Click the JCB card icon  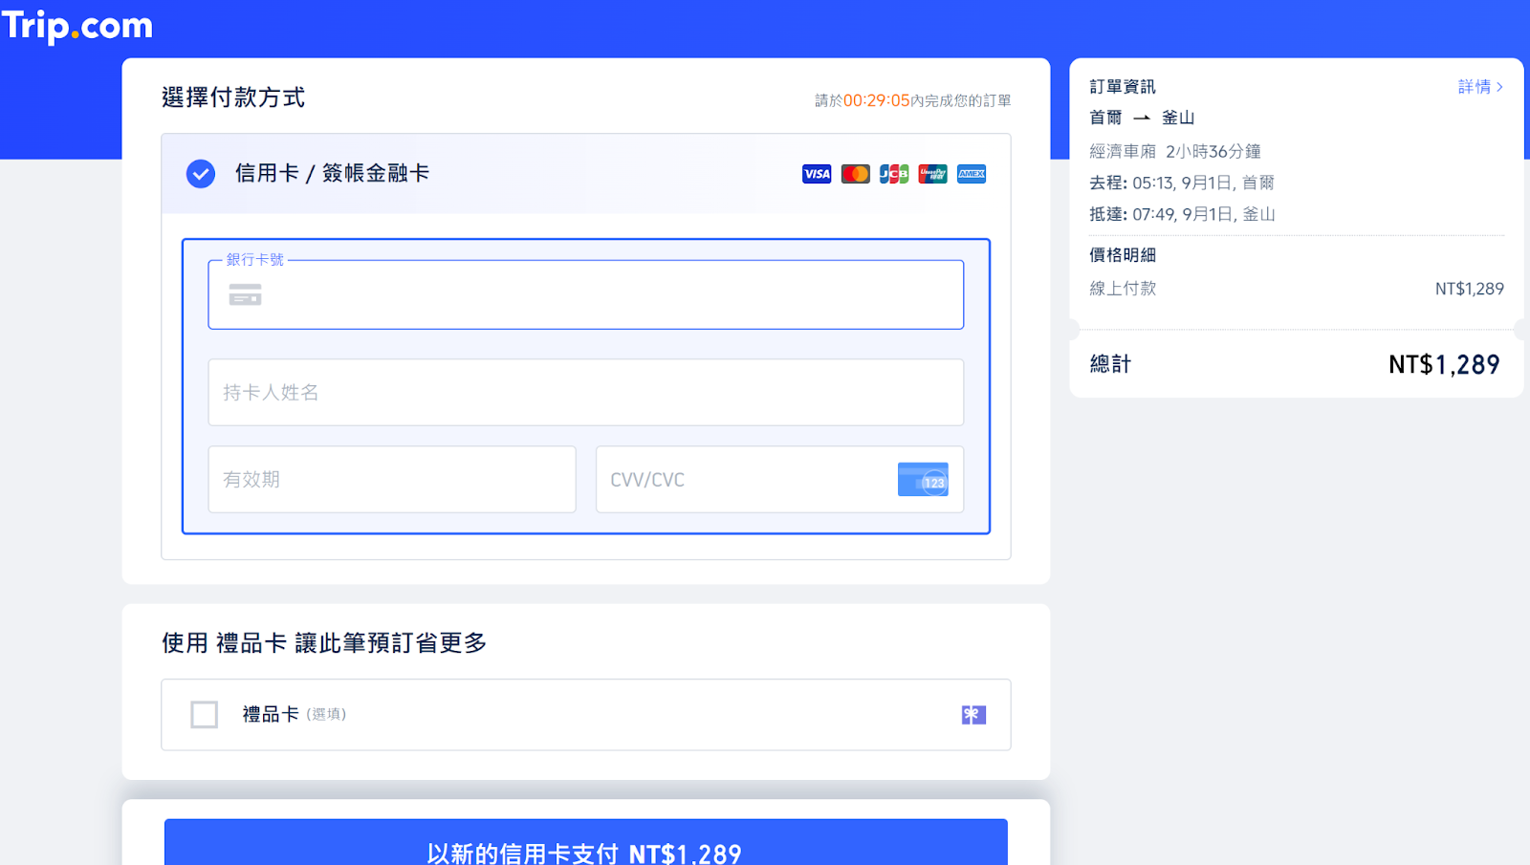[894, 174]
